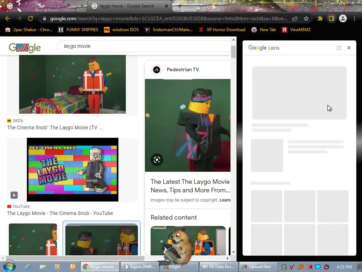Launch the media player taskbar icon

click(x=58, y=267)
